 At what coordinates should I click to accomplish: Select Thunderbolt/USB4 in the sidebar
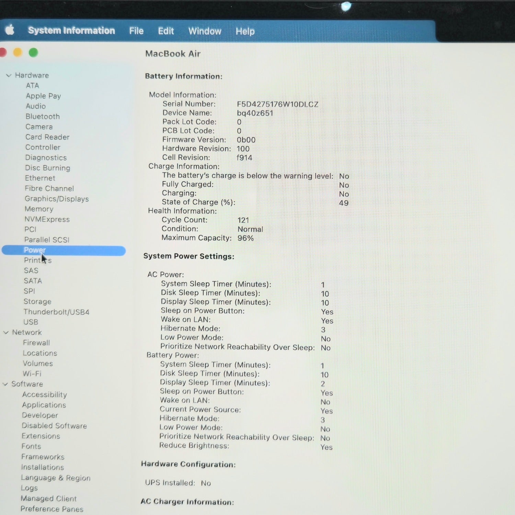click(x=56, y=312)
